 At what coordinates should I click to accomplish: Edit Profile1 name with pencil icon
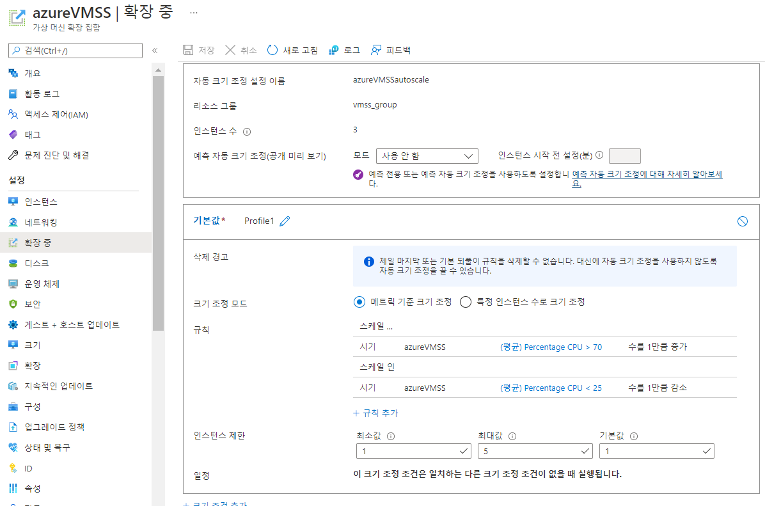[x=285, y=221]
